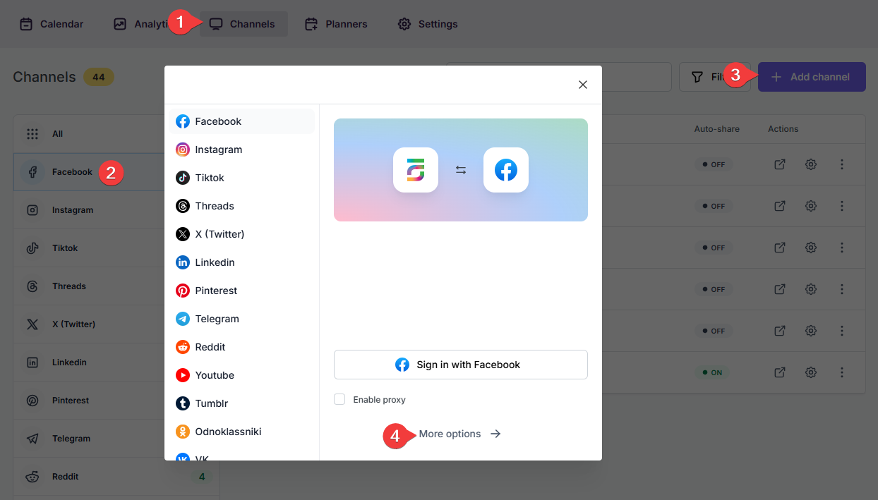Viewport: 878px width, 500px height.
Task: Open fourth row channel external link
Action: coord(780,289)
